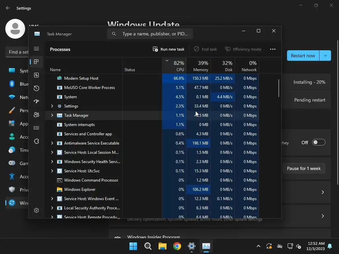Open File Explorer from taskbar
339x254 pixels.
pos(162,246)
